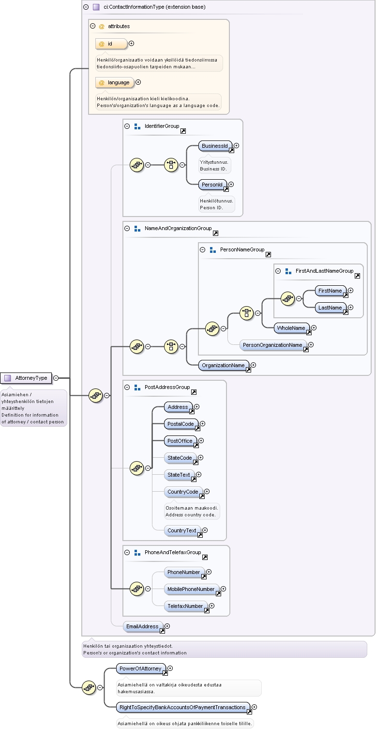The image size is (376, 730).
Task: Select the RightToSpecifyBankAccountsOfPaymentTransactions element
Action: point(183,707)
